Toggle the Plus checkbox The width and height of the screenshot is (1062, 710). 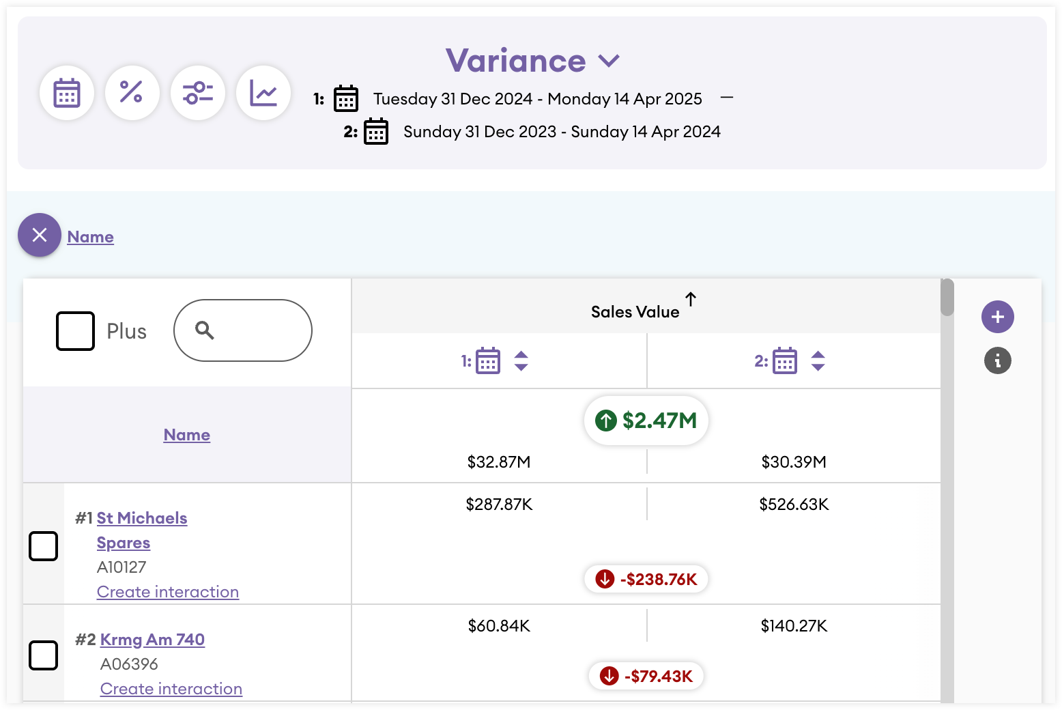(75, 331)
